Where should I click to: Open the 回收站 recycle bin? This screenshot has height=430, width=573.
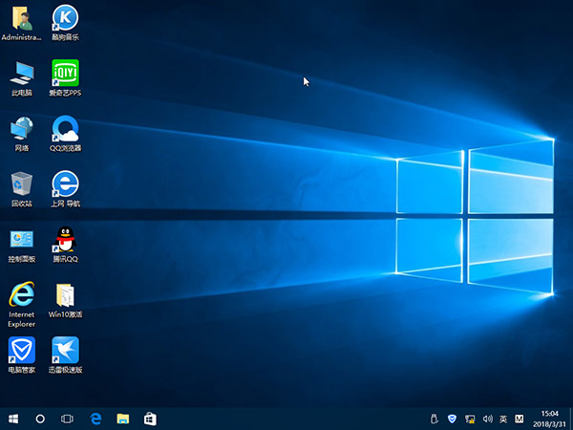21,183
